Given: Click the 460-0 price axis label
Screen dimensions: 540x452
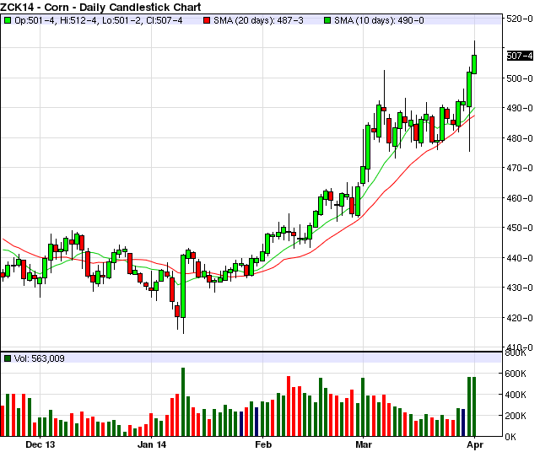Looking at the screenshot, I should tap(520, 198).
